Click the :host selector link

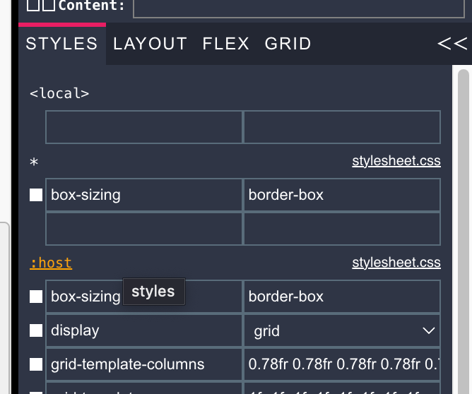[51, 263]
